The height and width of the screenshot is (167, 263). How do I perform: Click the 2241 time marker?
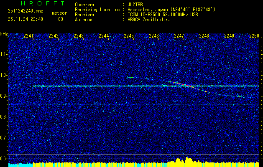pos(29,36)
